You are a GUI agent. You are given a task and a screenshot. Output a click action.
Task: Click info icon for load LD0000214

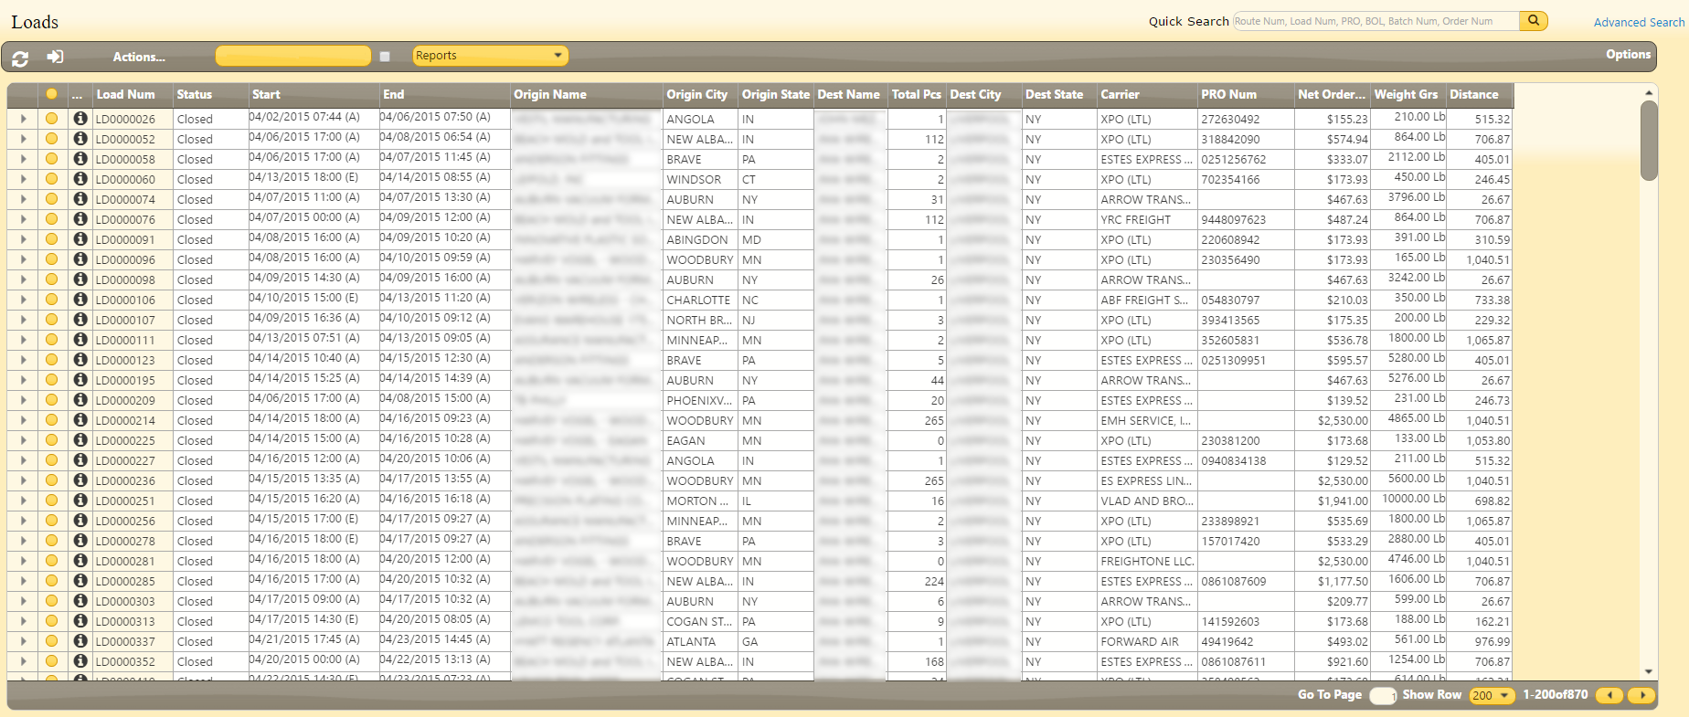[x=80, y=420]
